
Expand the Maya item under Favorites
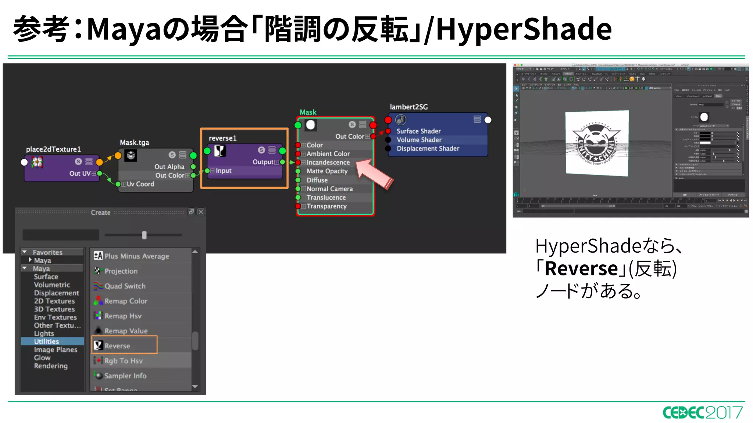coord(30,260)
